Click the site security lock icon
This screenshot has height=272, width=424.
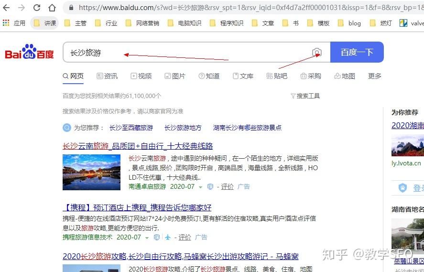(71, 8)
